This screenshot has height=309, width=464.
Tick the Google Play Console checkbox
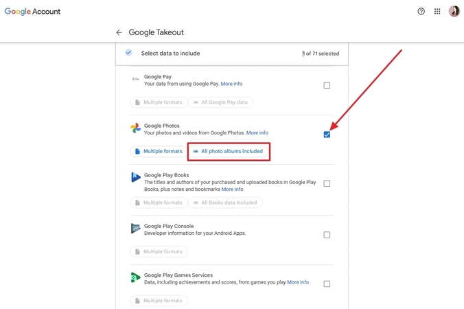click(327, 235)
